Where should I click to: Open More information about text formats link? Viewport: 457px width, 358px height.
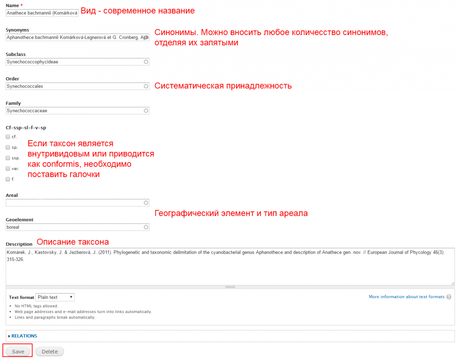click(x=406, y=297)
